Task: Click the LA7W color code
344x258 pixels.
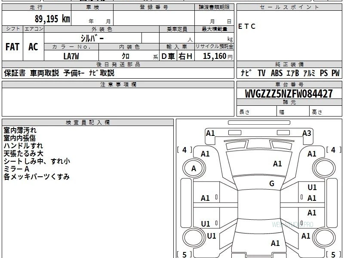Action: pos(71,56)
